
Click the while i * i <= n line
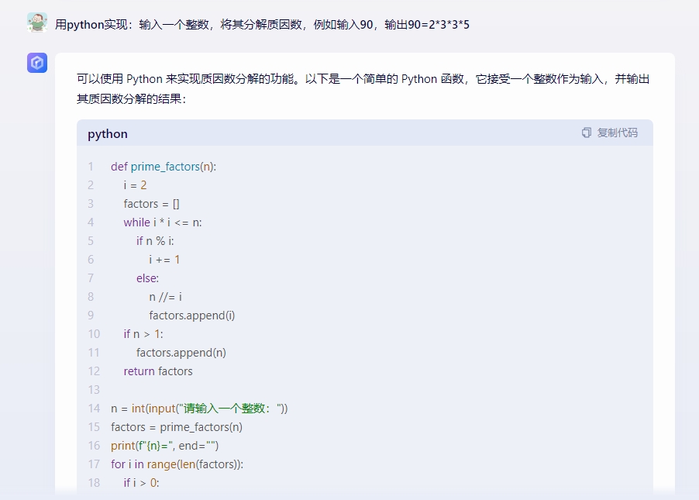163,222
